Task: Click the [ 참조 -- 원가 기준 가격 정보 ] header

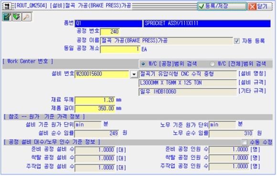Action: coord(44,117)
